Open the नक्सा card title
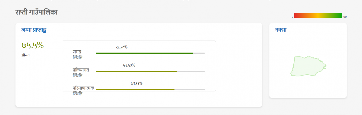362x115 pixels. (281, 30)
